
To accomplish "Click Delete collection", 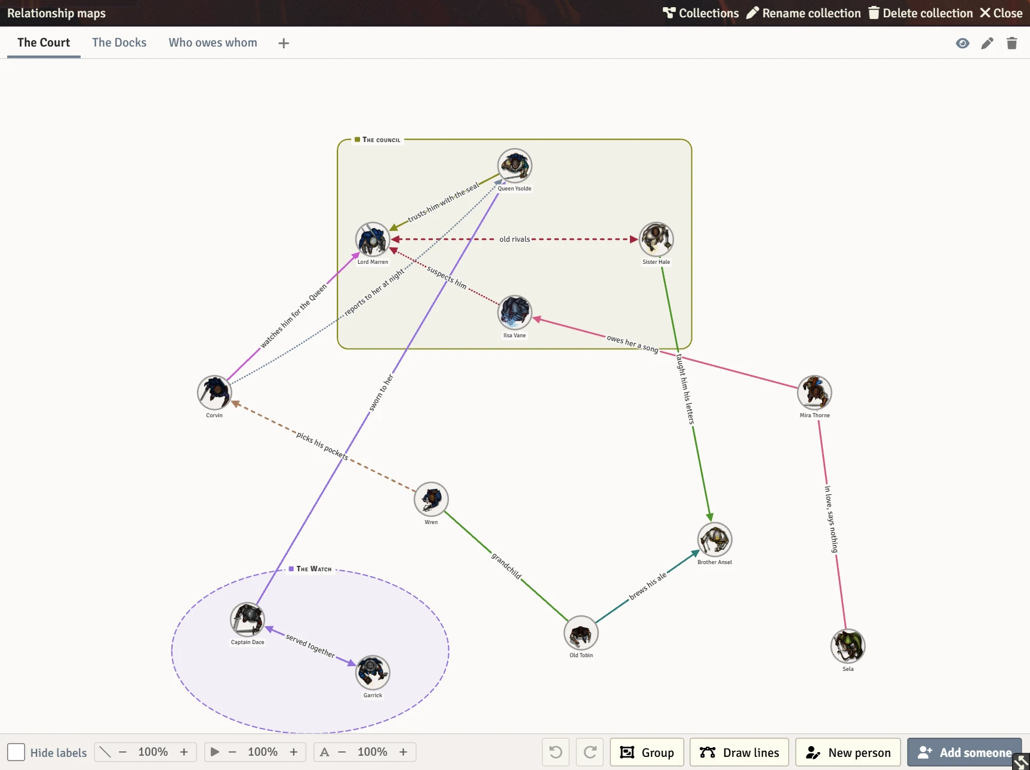I will click(921, 13).
